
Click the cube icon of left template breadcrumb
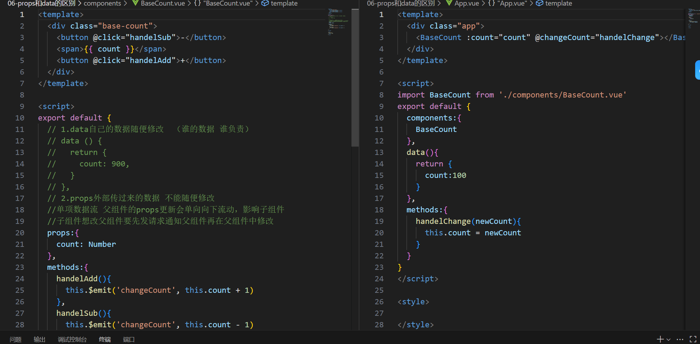265,3
